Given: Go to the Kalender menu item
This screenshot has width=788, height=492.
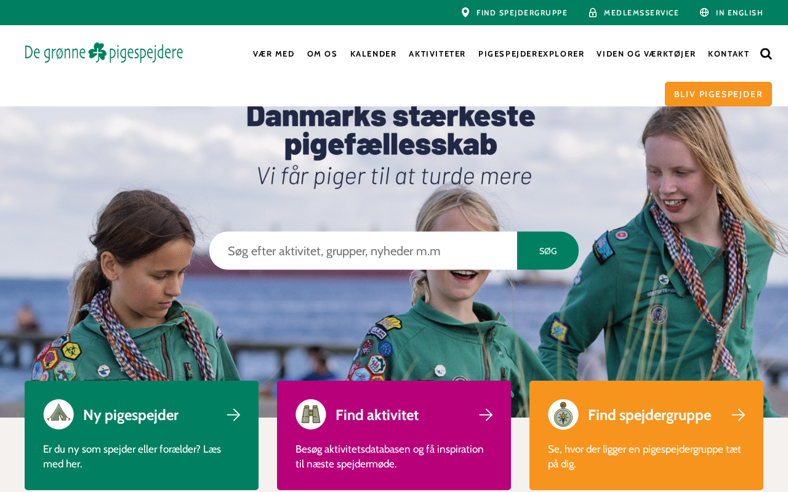Looking at the screenshot, I should tap(373, 54).
